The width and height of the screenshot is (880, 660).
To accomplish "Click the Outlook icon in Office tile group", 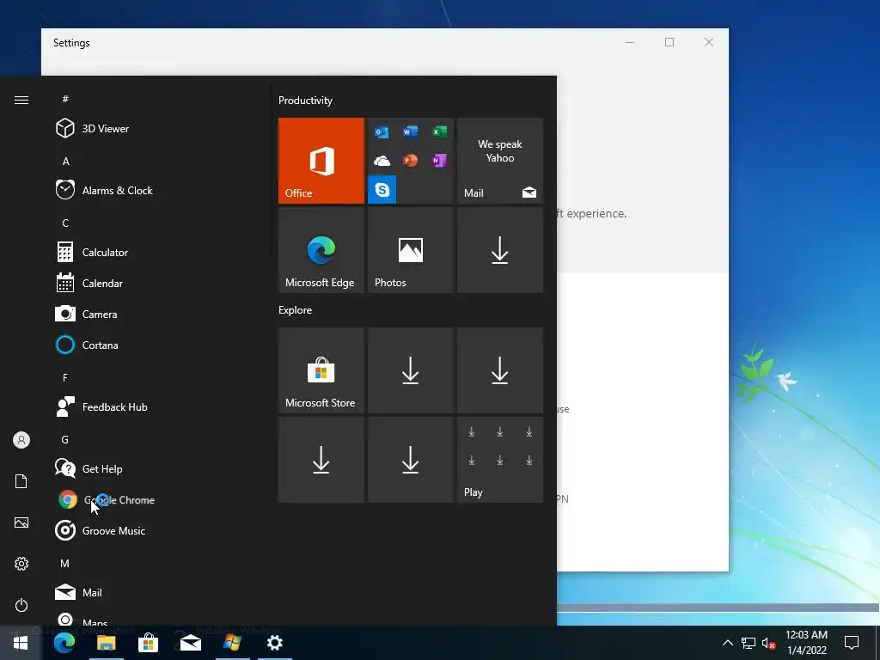I will pos(382,131).
